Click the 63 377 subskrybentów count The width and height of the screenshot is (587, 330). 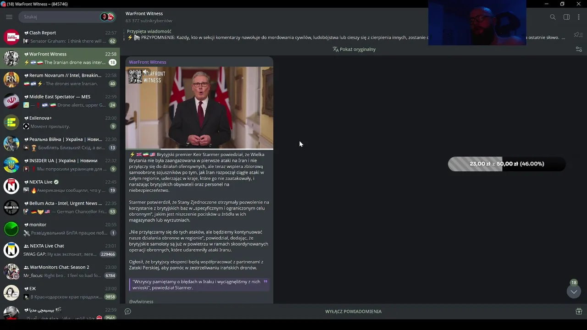[149, 21]
